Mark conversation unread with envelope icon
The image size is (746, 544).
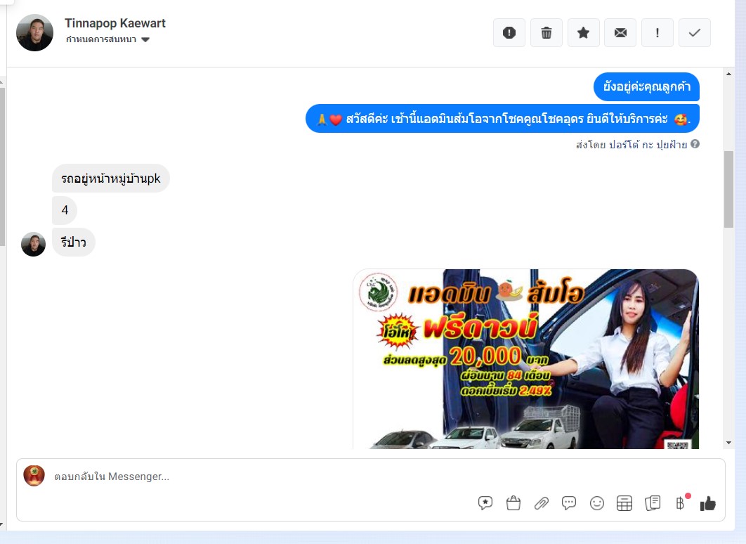coord(620,33)
